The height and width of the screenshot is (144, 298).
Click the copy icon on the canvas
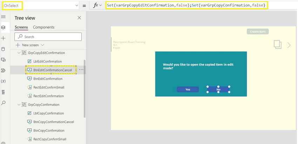tap(277, 45)
